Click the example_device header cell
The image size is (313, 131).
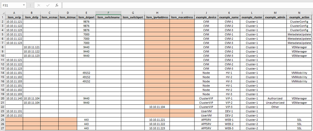tap(206, 17)
